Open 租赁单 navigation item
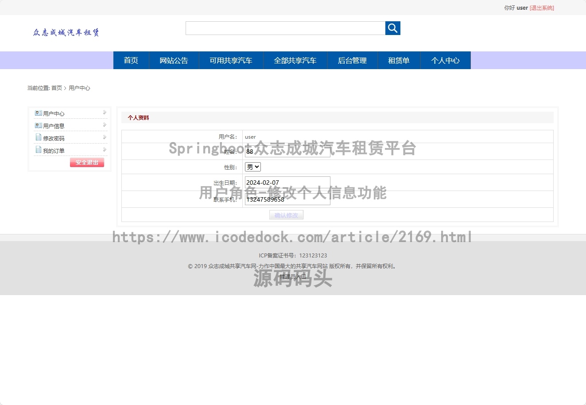Viewport: 586px width, 405px height. pyautogui.click(x=399, y=60)
